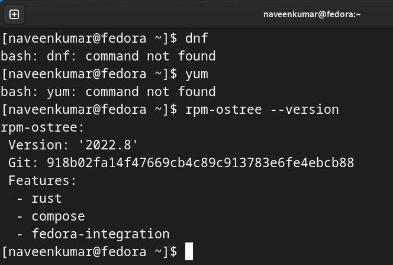Click the 'Git:' label in output
The width and height of the screenshot is (393, 265).
click(23, 162)
